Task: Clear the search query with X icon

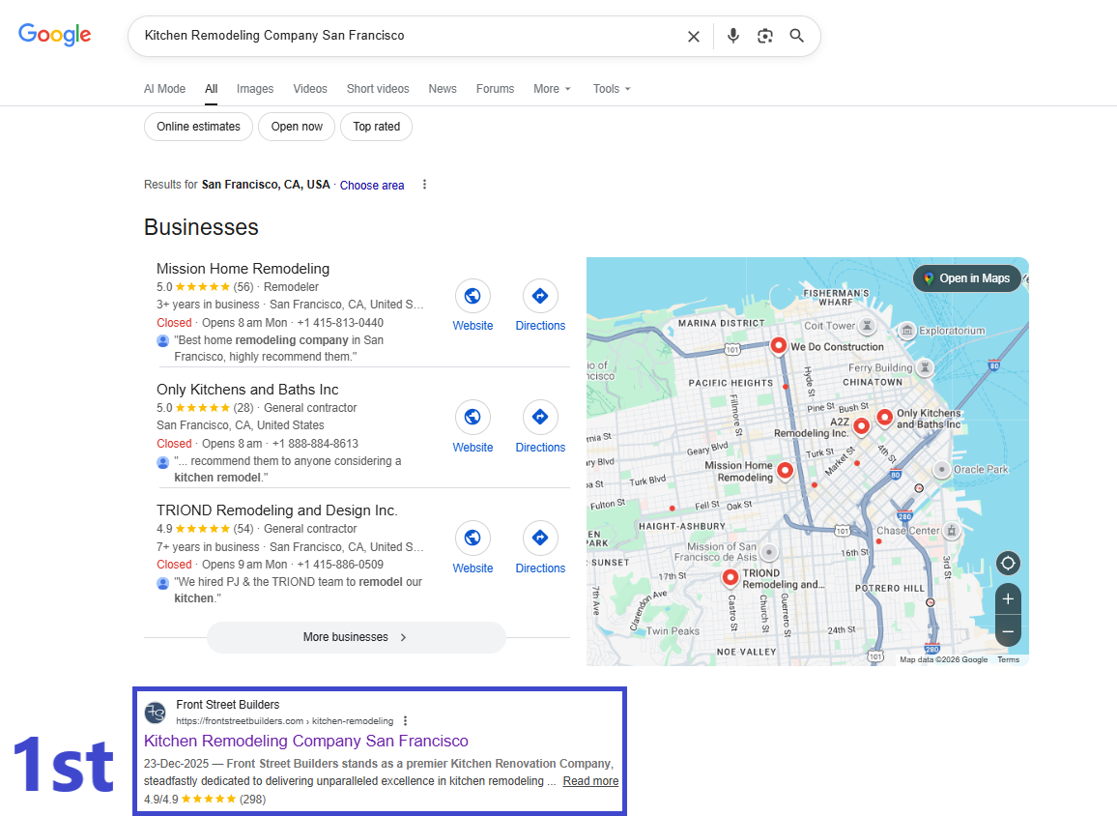Action: pos(693,36)
